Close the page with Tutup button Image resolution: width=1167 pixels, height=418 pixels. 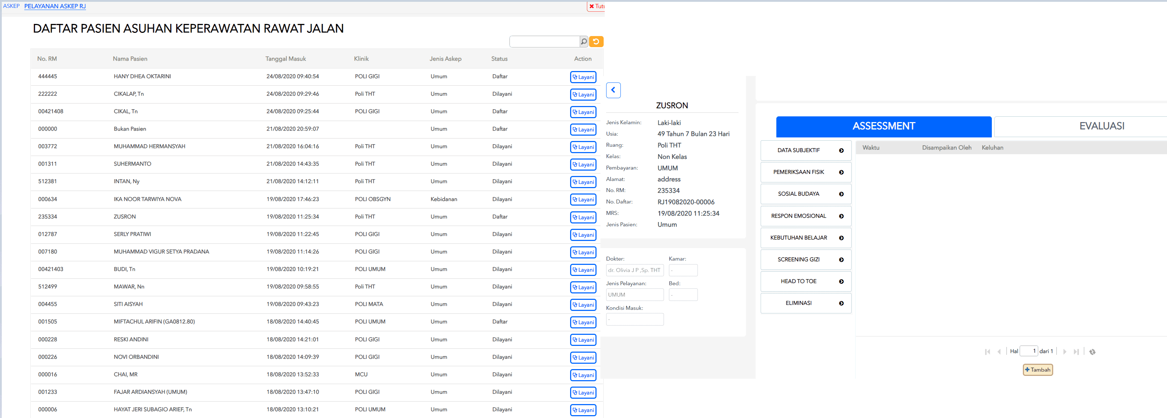tap(596, 6)
